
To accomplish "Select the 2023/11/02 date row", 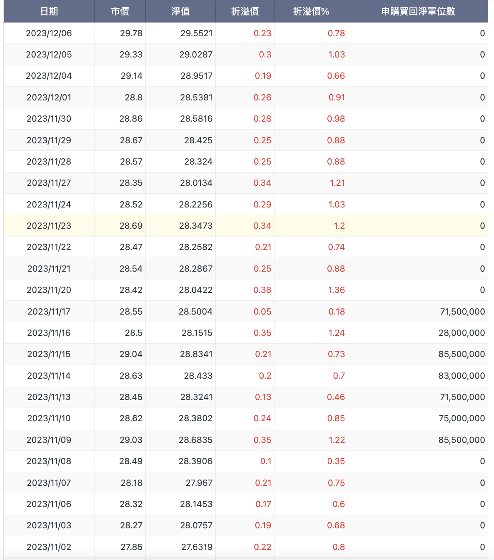I will (246, 547).
